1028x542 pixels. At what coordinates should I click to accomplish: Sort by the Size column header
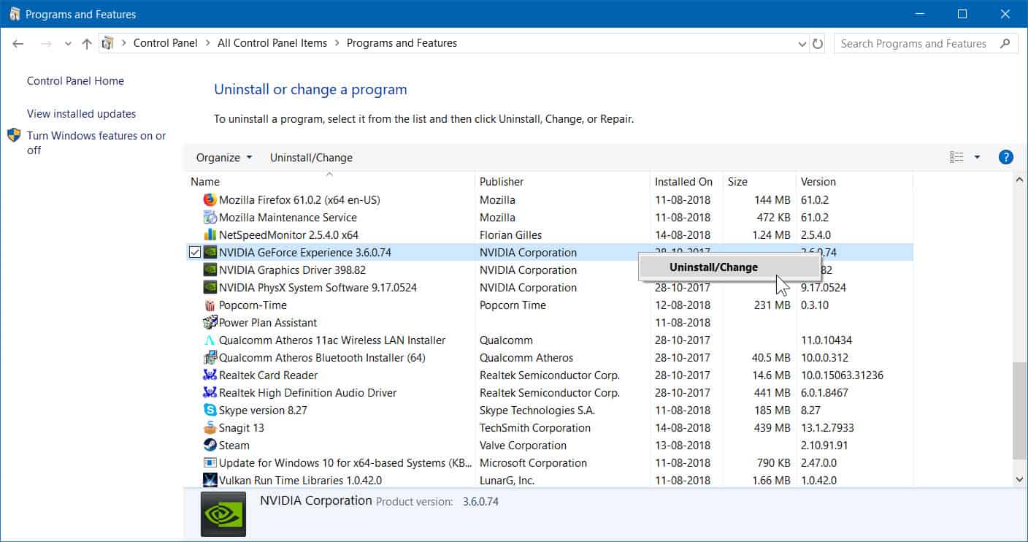759,181
